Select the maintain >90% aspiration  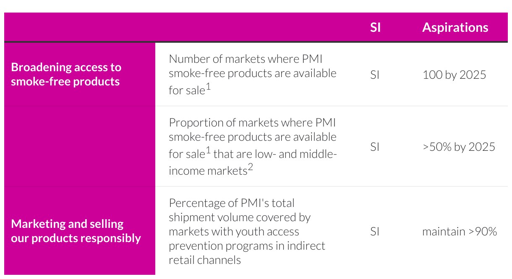tap(460, 231)
